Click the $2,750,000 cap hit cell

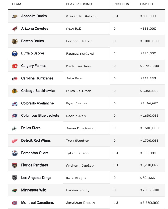[x=150, y=190]
